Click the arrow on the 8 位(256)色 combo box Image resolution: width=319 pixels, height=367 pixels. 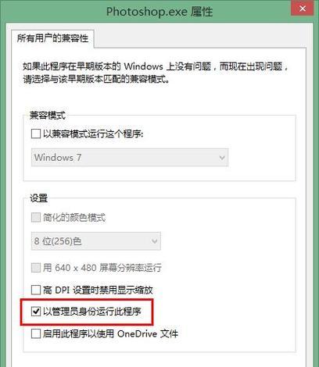[x=155, y=241]
